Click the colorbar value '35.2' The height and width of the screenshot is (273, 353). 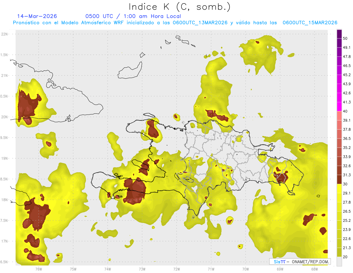pyautogui.click(x=347, y=148)
